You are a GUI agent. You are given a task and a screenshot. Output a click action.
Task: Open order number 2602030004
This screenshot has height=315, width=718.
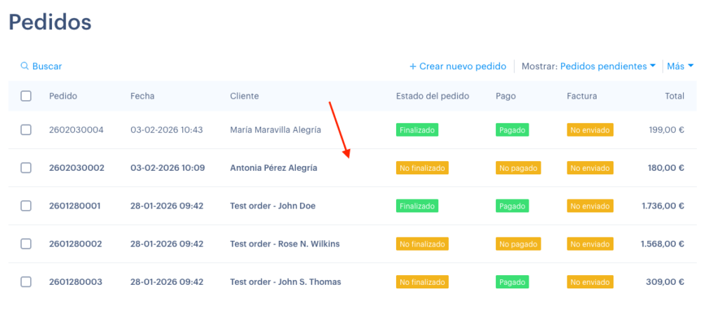pos(76,129)
